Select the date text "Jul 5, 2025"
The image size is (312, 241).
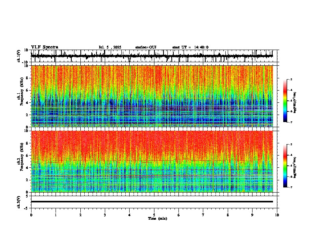[110, 47]
